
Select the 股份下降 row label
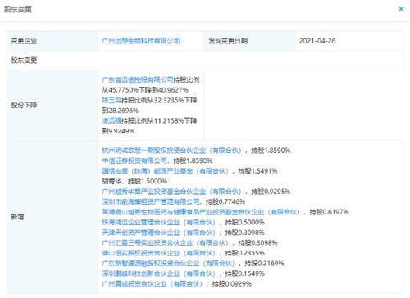pyautogui.click(x=24, y=105)
